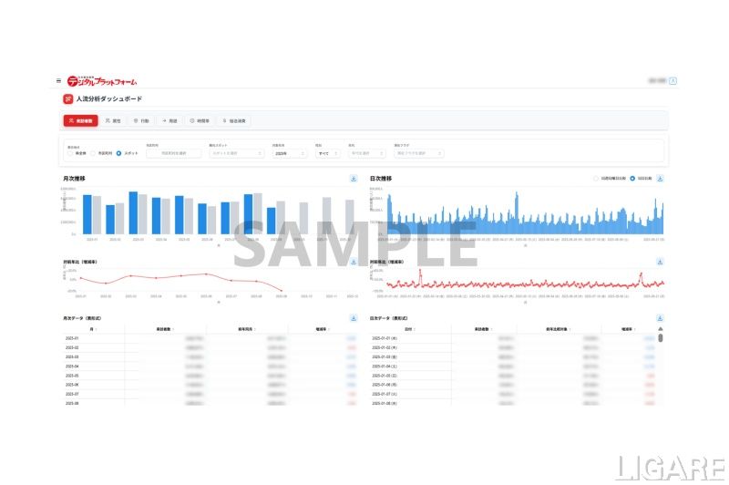Screen dimensions: 729x485
Task: Open the 2025年 year dropdown
Action: click(x=290, y=153)
